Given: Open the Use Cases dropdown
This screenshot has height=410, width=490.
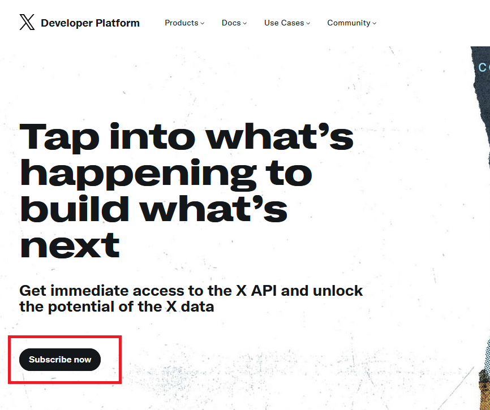Looking at the screenshot, I should tap(287, 23).
